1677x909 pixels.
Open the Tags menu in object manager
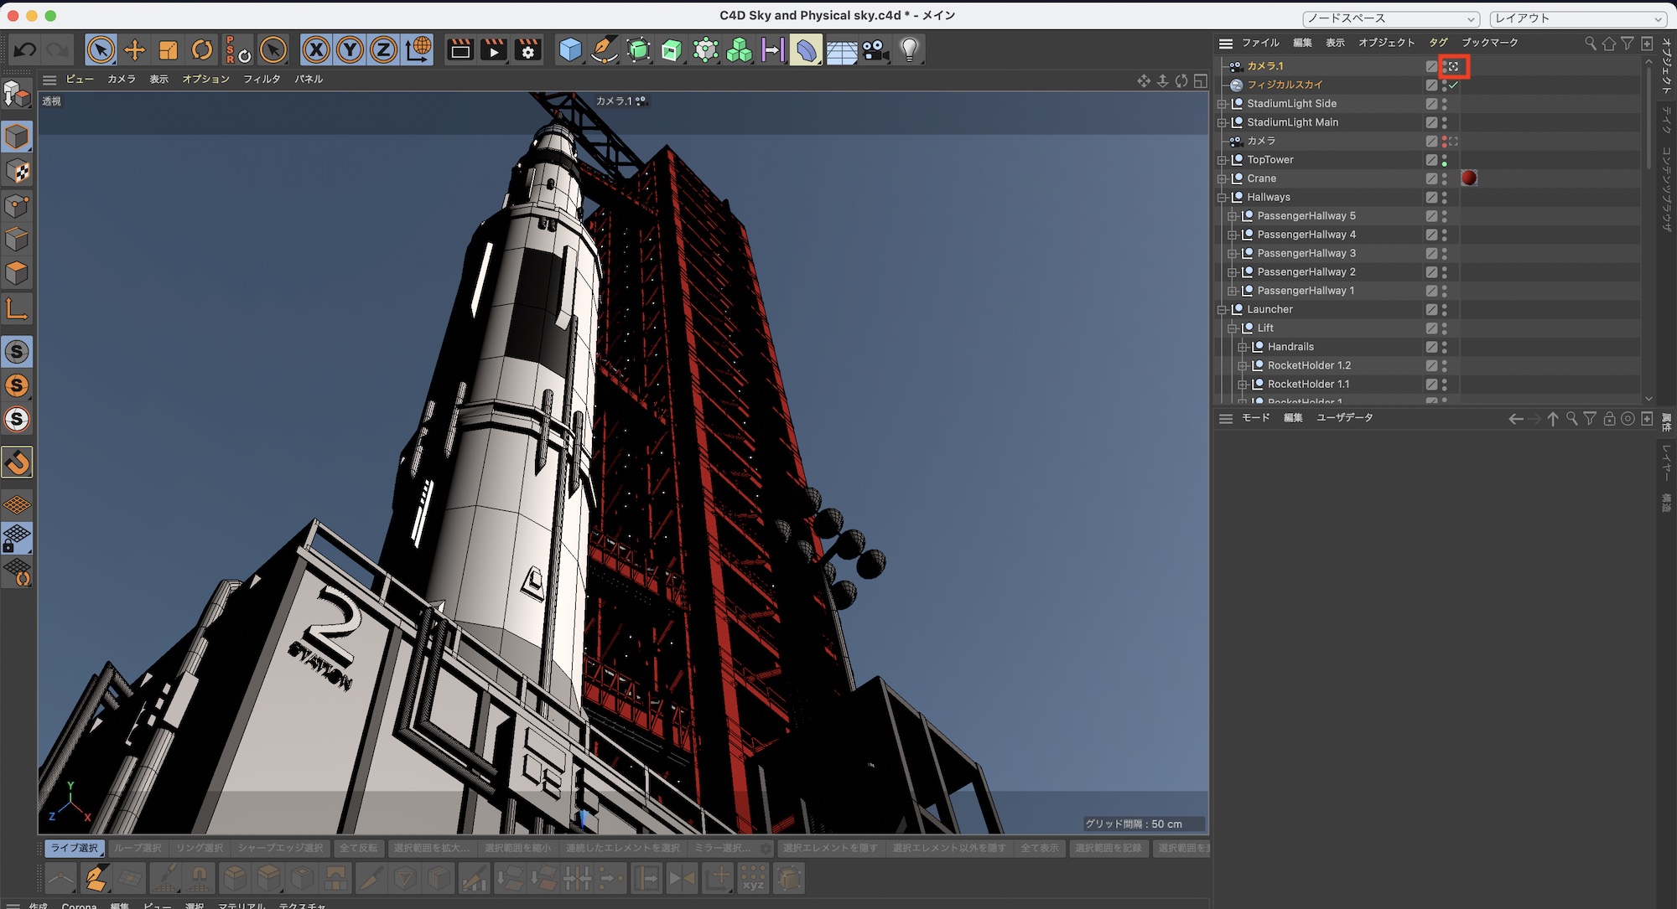tap(1438, 43)
